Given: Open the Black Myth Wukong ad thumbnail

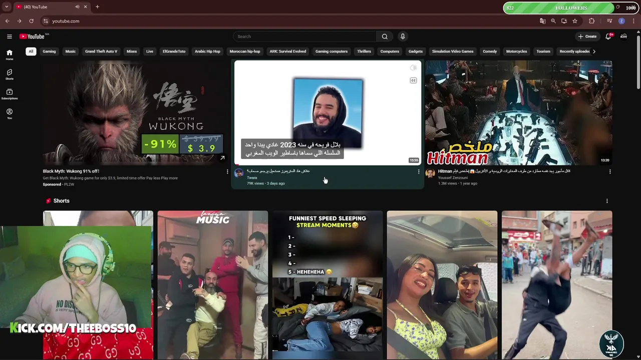Looking at the screenshot, I should click(x=135, y=112).
